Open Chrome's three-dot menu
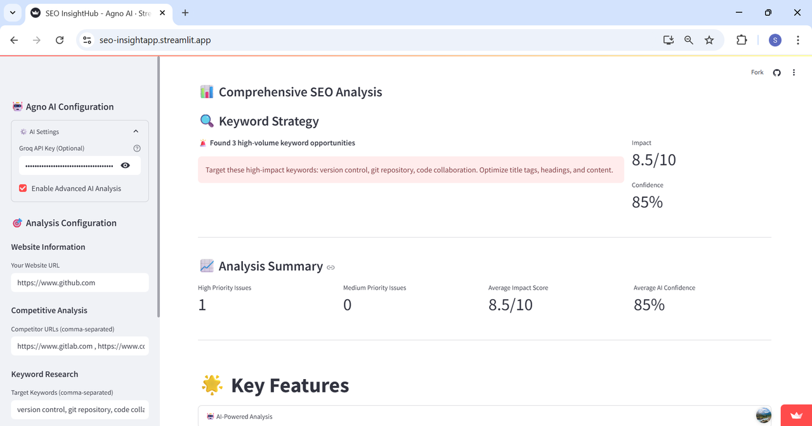 [798, 40]
